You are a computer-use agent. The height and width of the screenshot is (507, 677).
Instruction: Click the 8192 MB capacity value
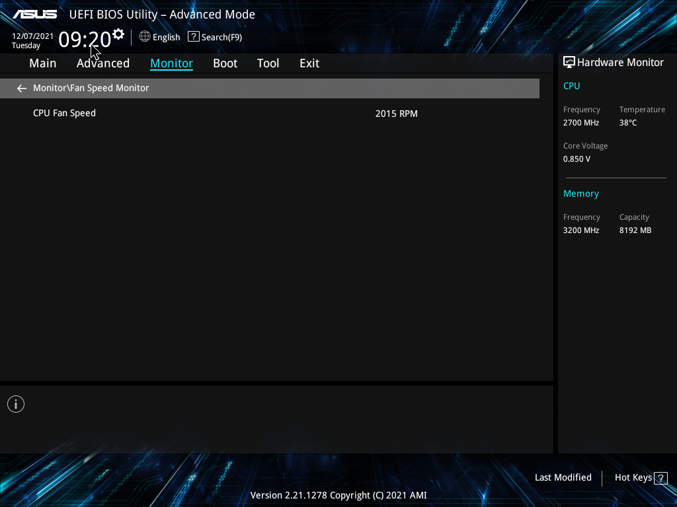[x=635, y=230]
